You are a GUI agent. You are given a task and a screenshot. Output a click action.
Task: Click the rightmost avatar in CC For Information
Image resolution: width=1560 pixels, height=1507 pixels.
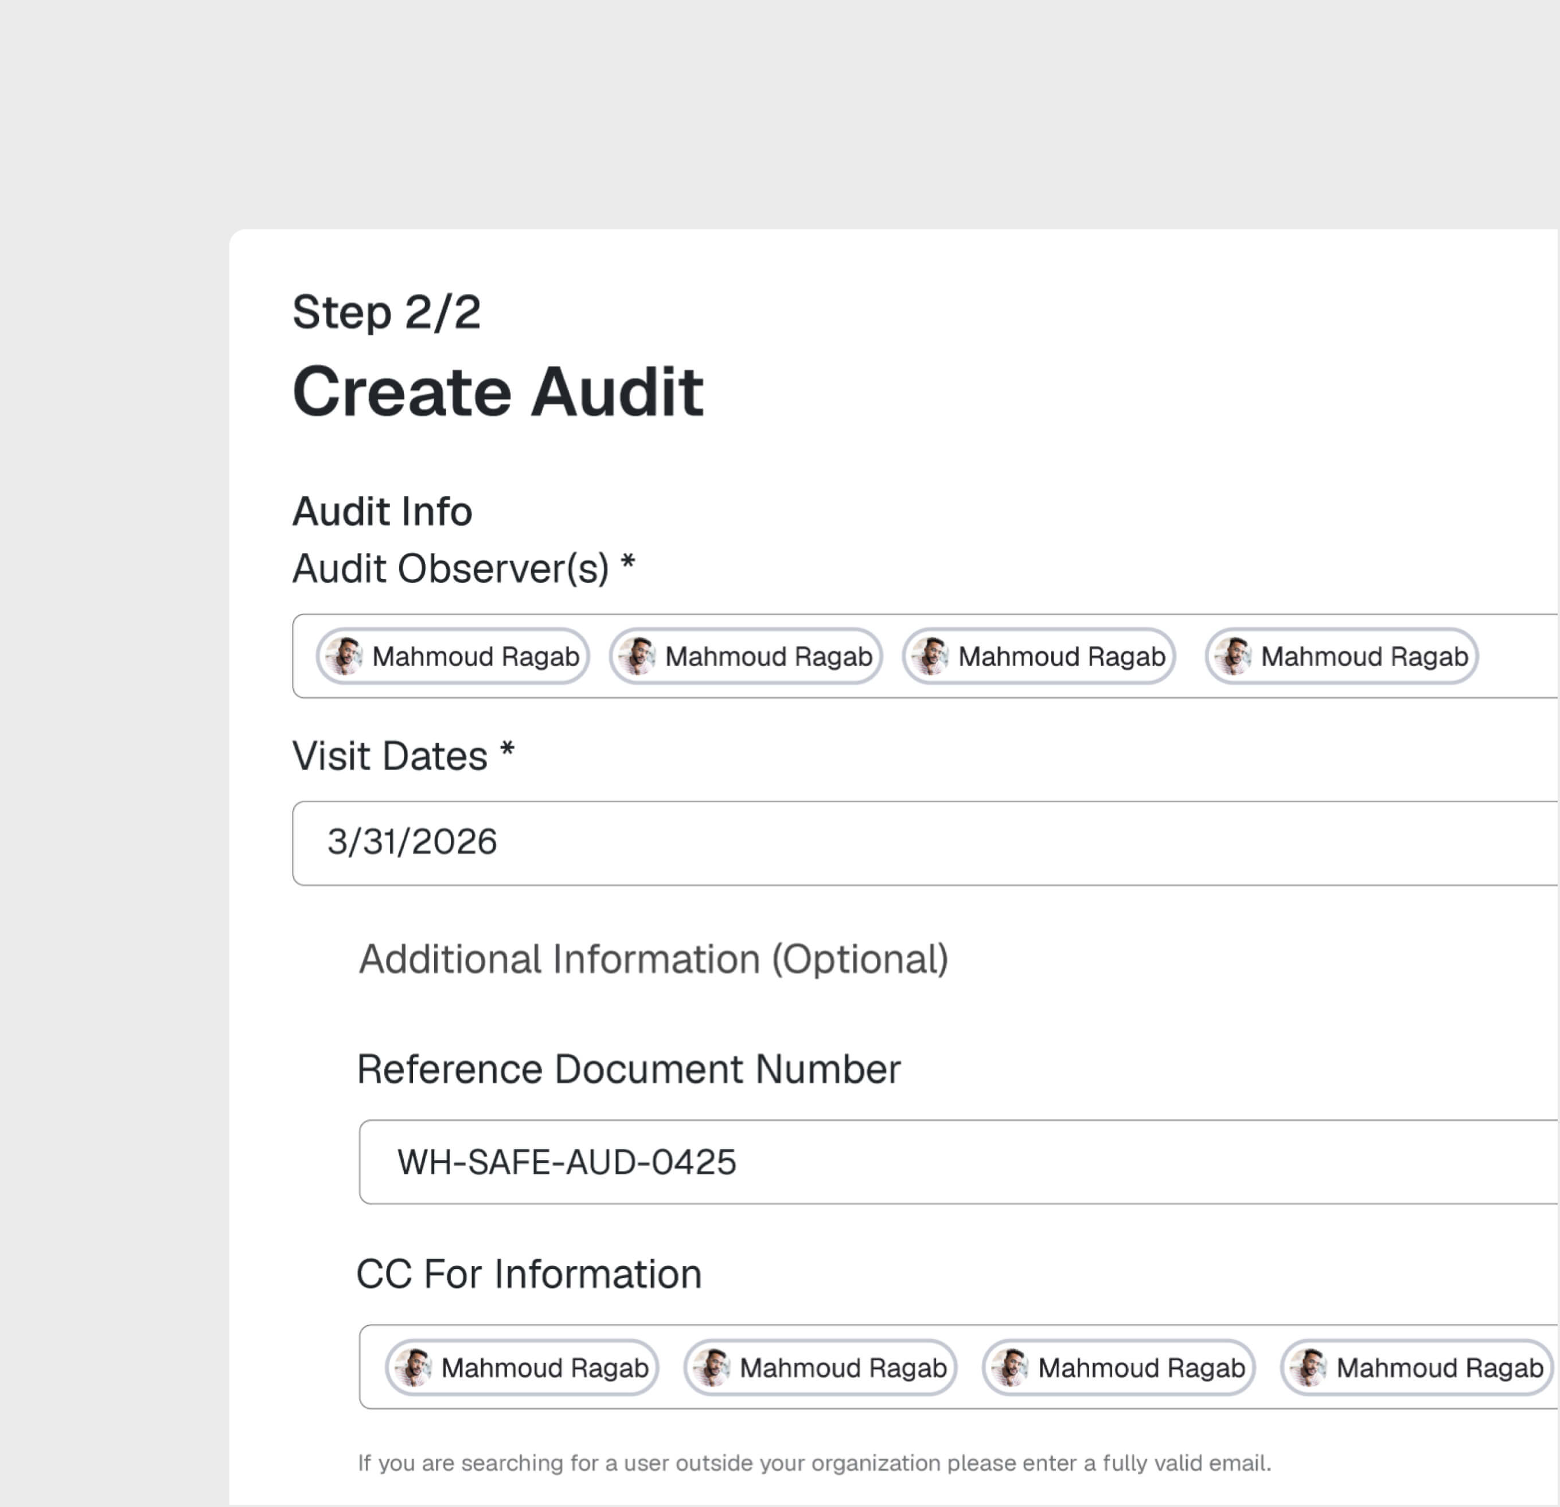(1308, 1368)
